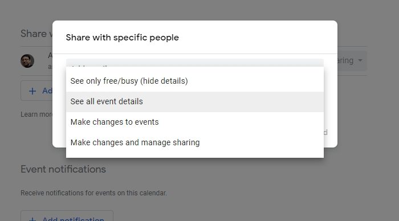Open permission dropdown arrow for shared user
Image resolution: width=399 pixels, height=221 pixels.
(x=360, y=60)
